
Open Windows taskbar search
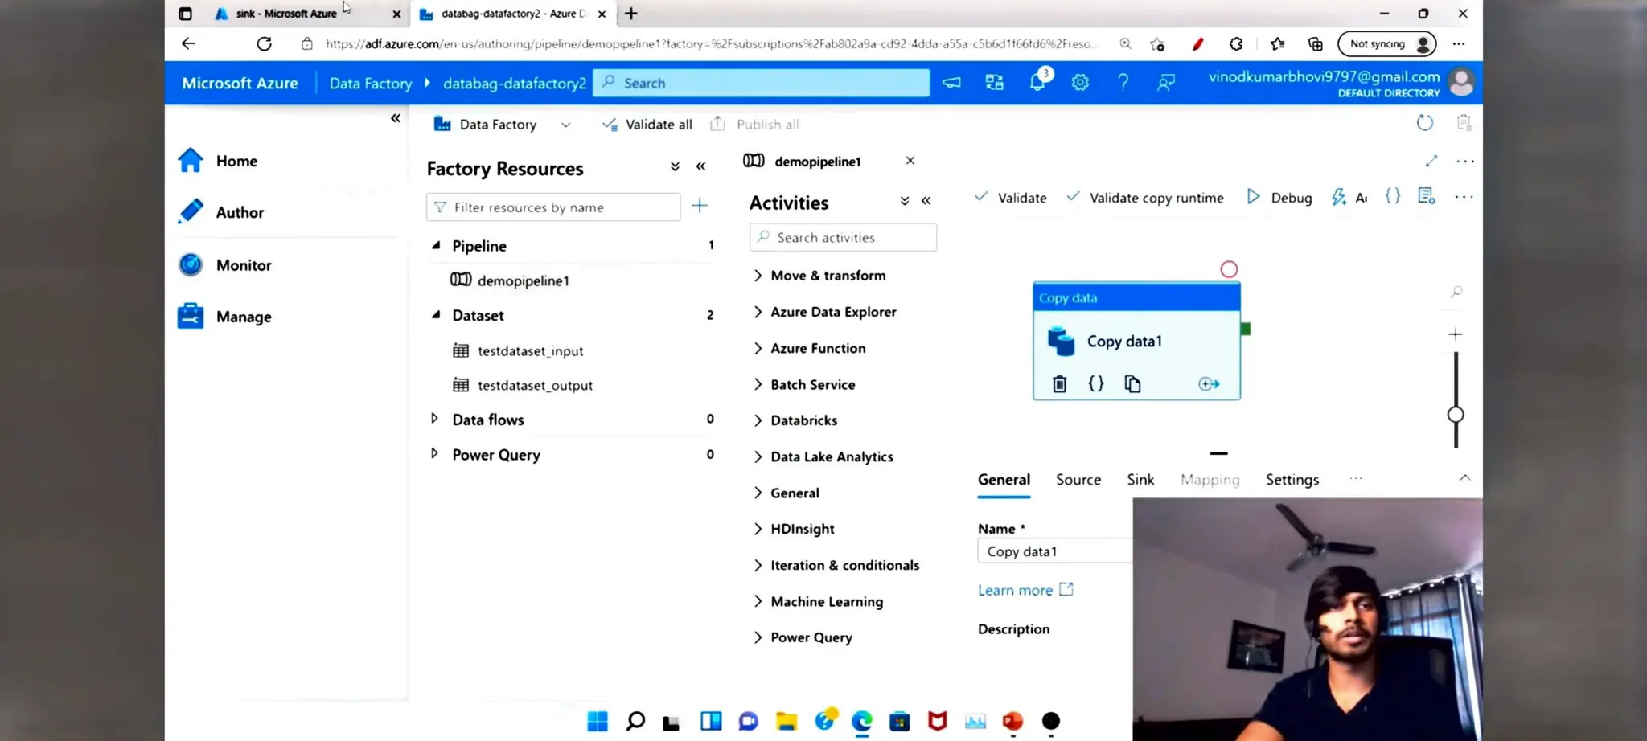[x=635, y=721]
